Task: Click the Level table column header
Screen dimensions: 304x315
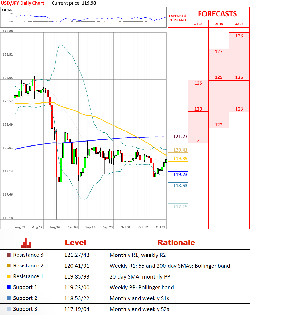Action: tap(75, 242)
